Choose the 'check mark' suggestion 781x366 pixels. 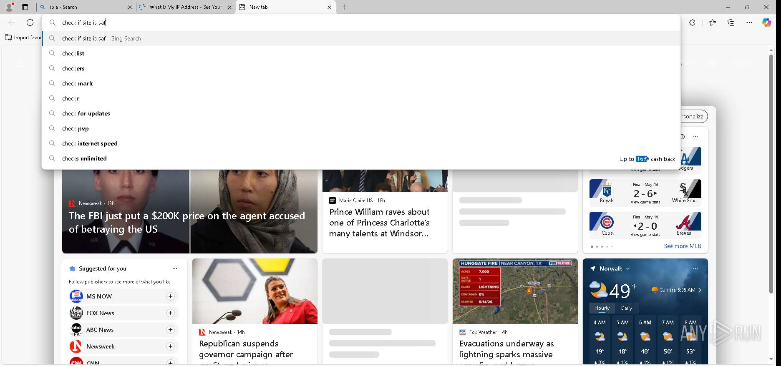pyautogui.click(x=361, y=83)
